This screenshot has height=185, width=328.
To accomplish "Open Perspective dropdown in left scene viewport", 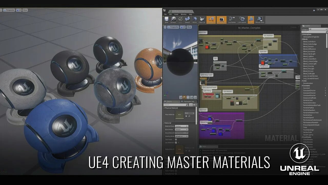I will click(9, 10).
